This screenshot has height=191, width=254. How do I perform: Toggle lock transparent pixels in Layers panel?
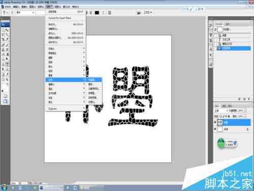click(x=220, y=116)
